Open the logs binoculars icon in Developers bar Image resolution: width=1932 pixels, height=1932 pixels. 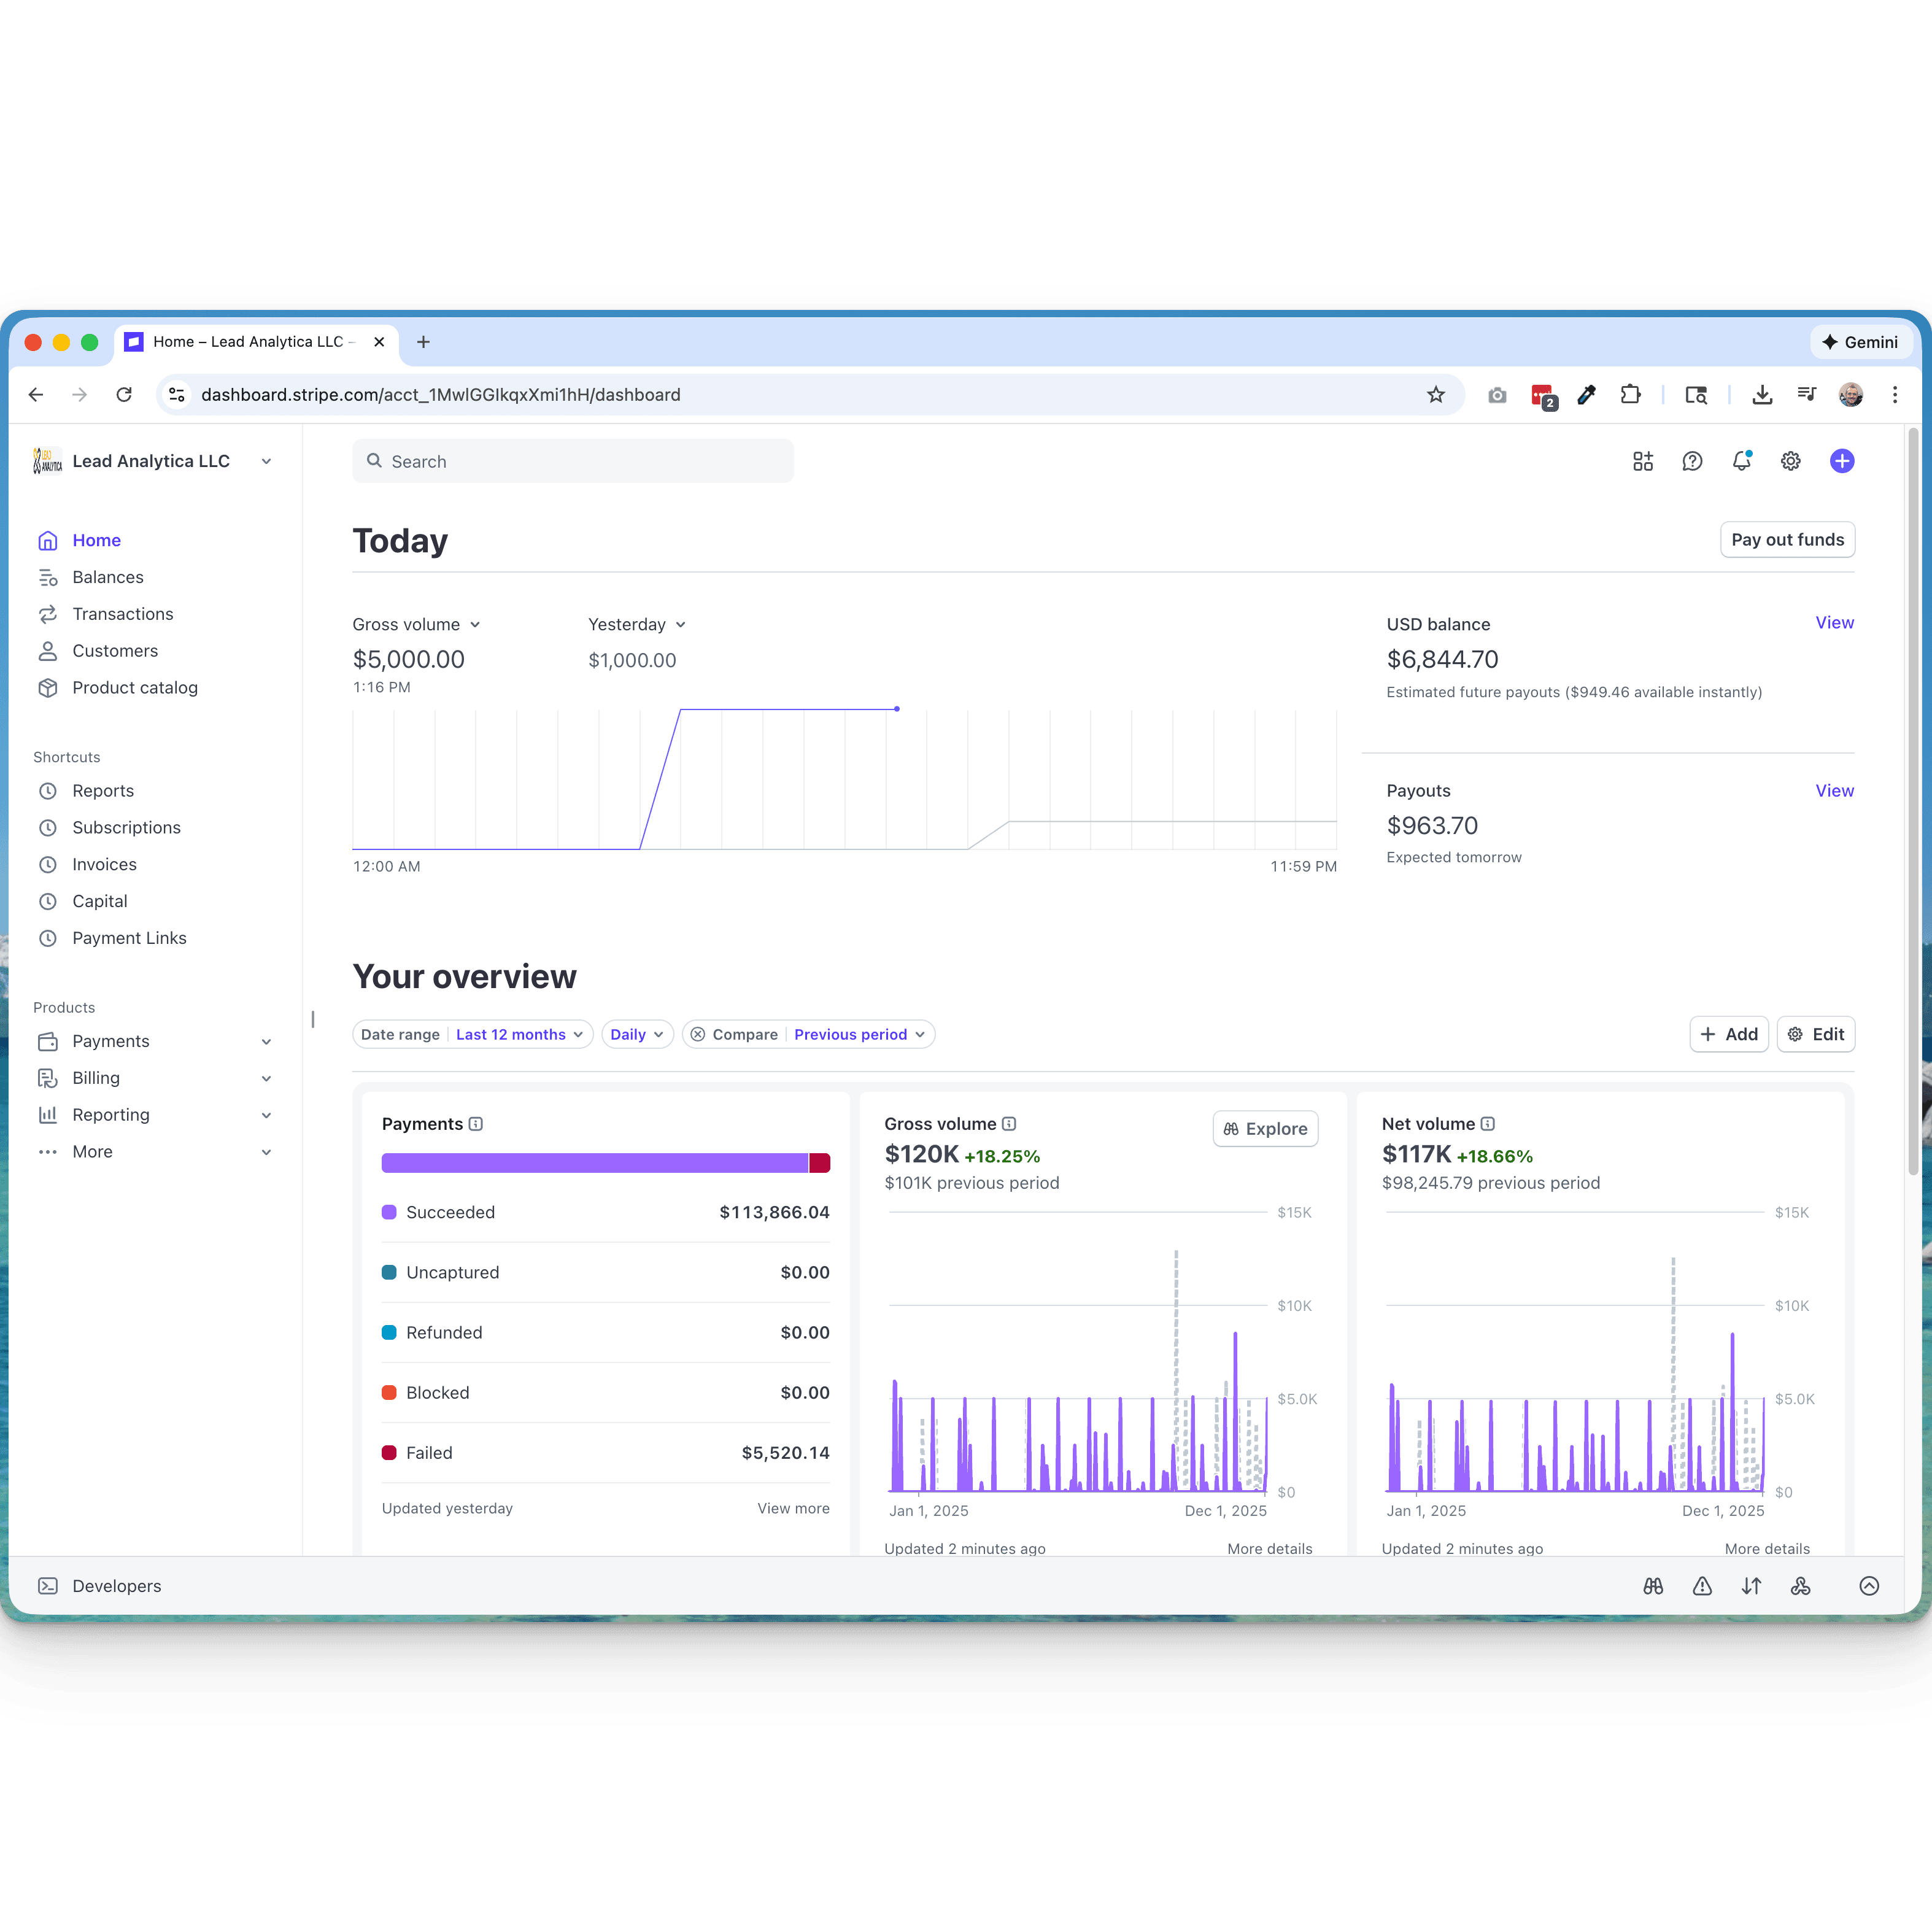point(1652,1586)
